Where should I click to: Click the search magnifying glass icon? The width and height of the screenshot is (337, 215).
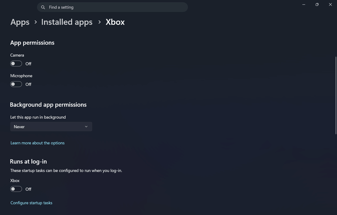coord(43,7)
